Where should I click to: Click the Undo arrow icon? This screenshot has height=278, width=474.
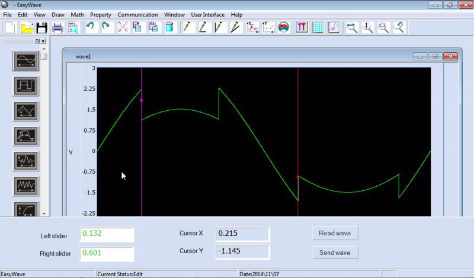tap(91, 27)
